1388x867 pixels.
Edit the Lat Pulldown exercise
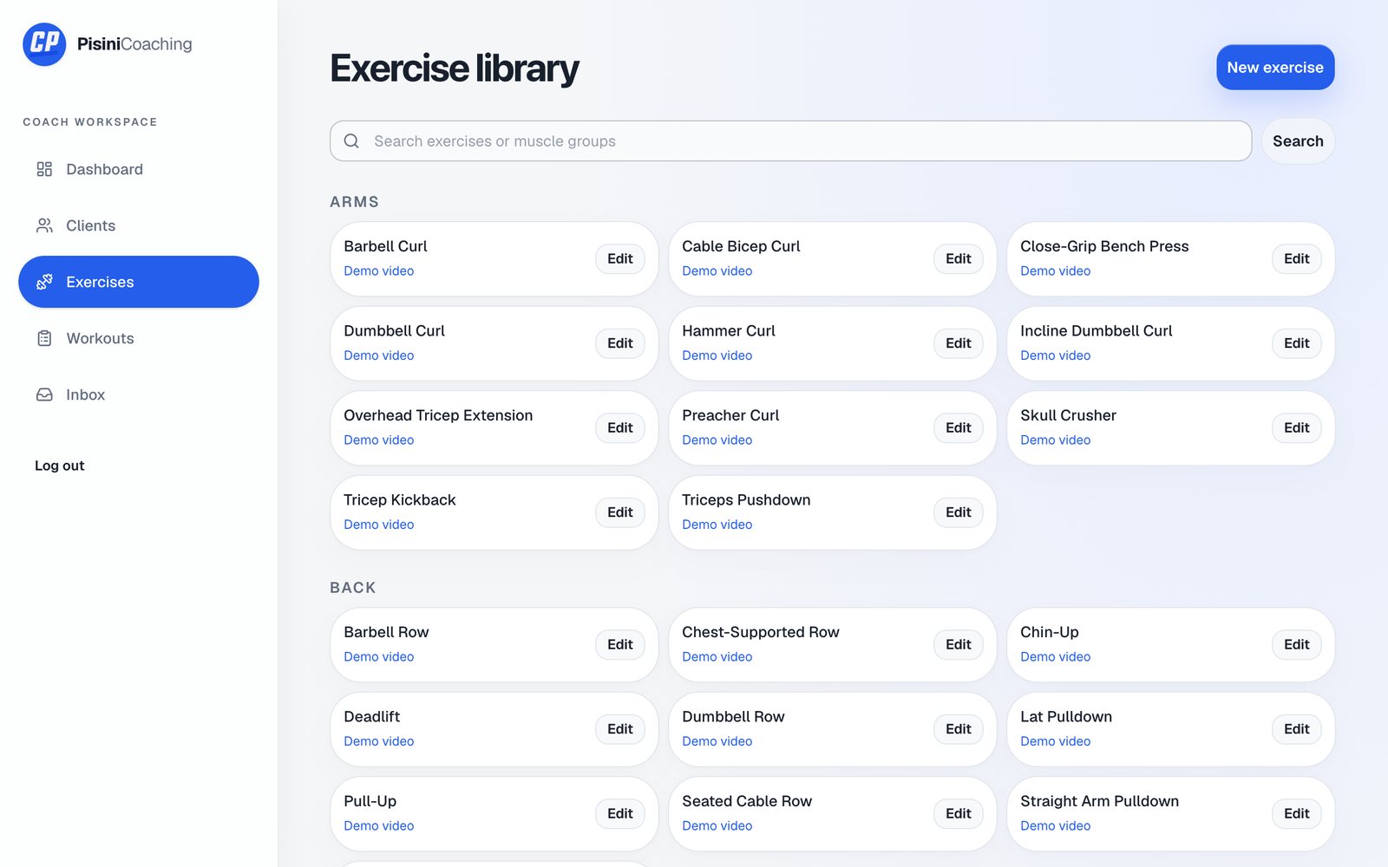[1297, 729]
